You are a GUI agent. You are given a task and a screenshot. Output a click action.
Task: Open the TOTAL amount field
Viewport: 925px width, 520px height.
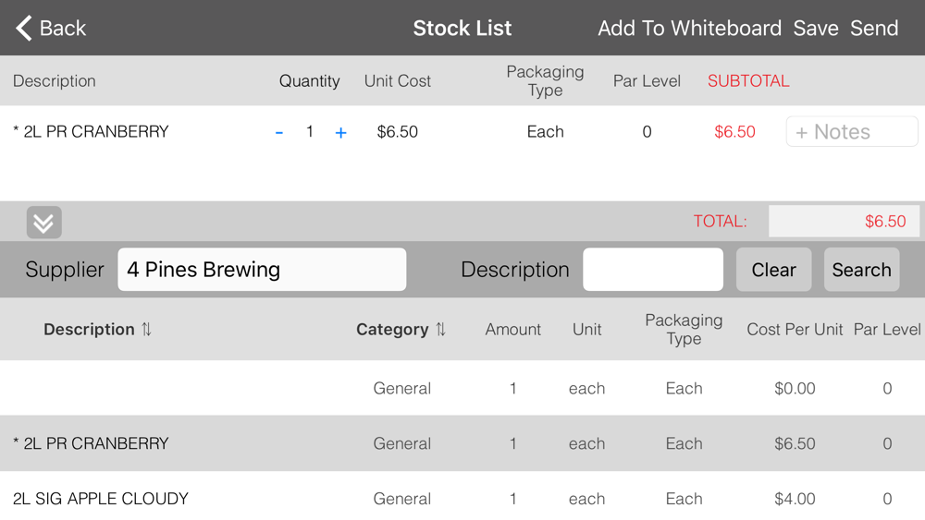pyautogui.click(x=844, y=222)
